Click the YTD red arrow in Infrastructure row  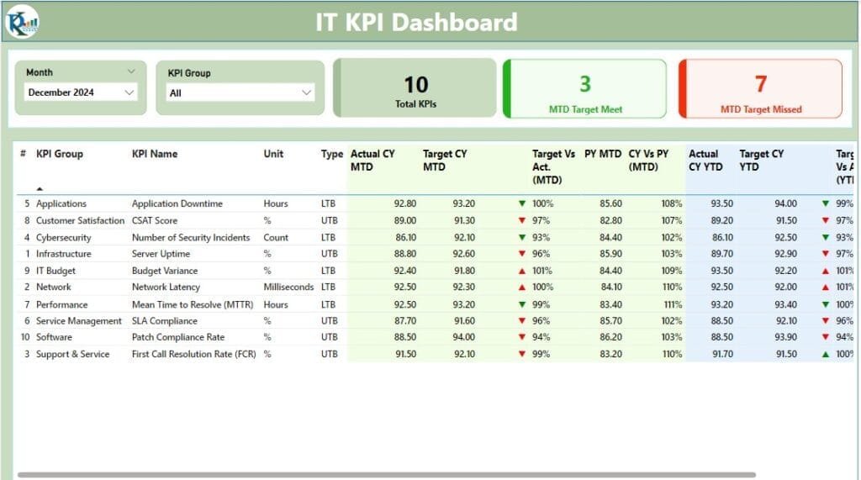click(826, 254)
